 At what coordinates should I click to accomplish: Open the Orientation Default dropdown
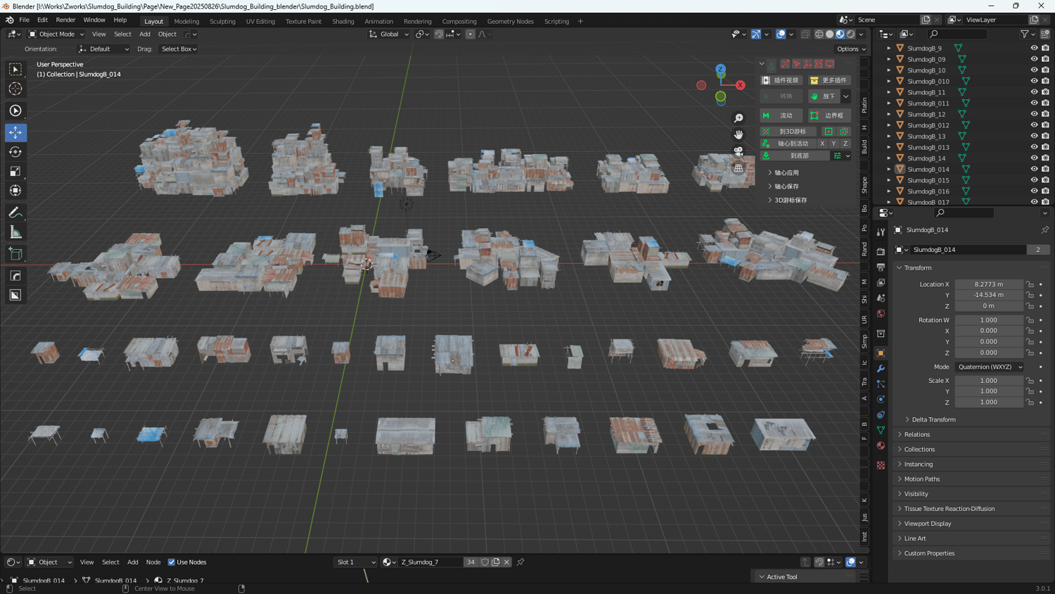(x=104, y=49)
